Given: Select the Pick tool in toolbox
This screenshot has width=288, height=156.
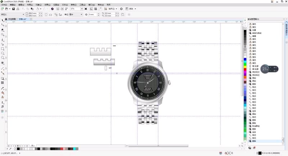Looking at the screenshot, I should (3, 20).
